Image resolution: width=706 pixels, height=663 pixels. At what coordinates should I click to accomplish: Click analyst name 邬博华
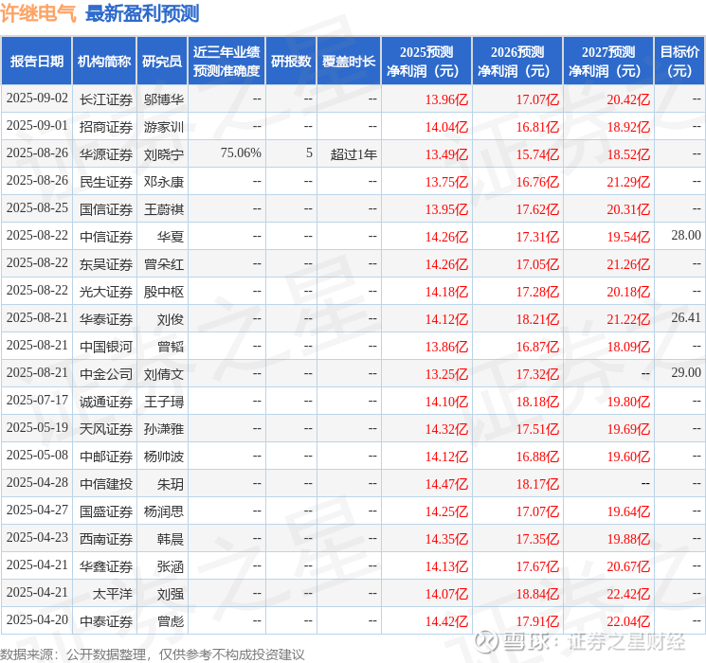coord(163,99)
